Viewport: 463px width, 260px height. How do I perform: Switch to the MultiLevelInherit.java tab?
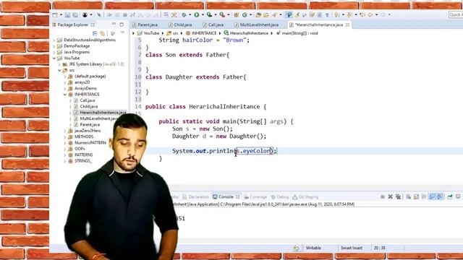(257, 25)
